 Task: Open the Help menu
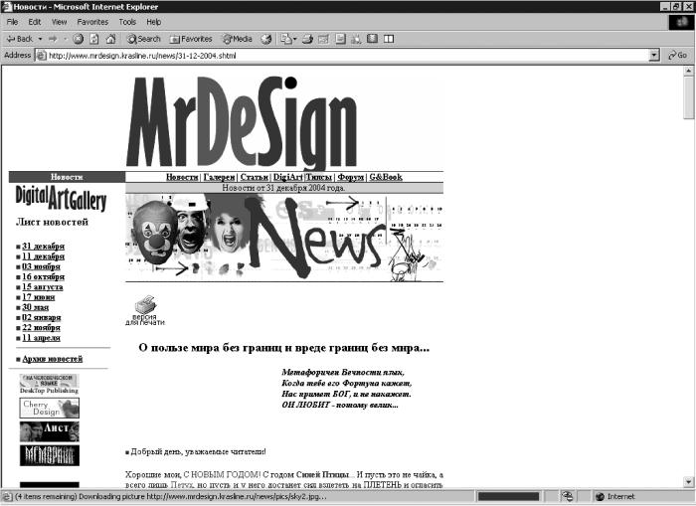[x=153, y=22]
